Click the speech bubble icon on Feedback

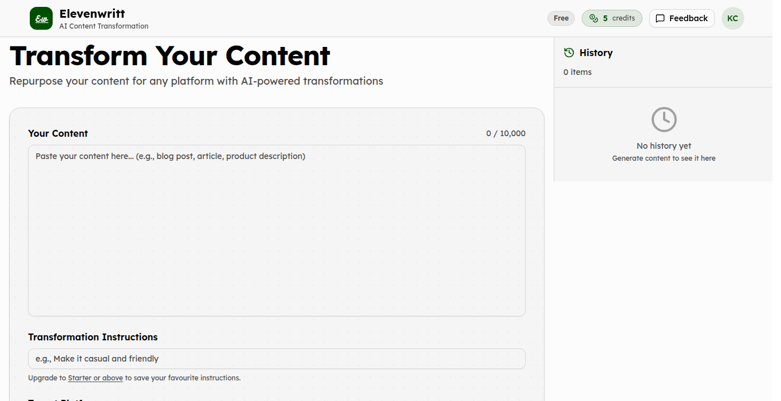[660, 18]
